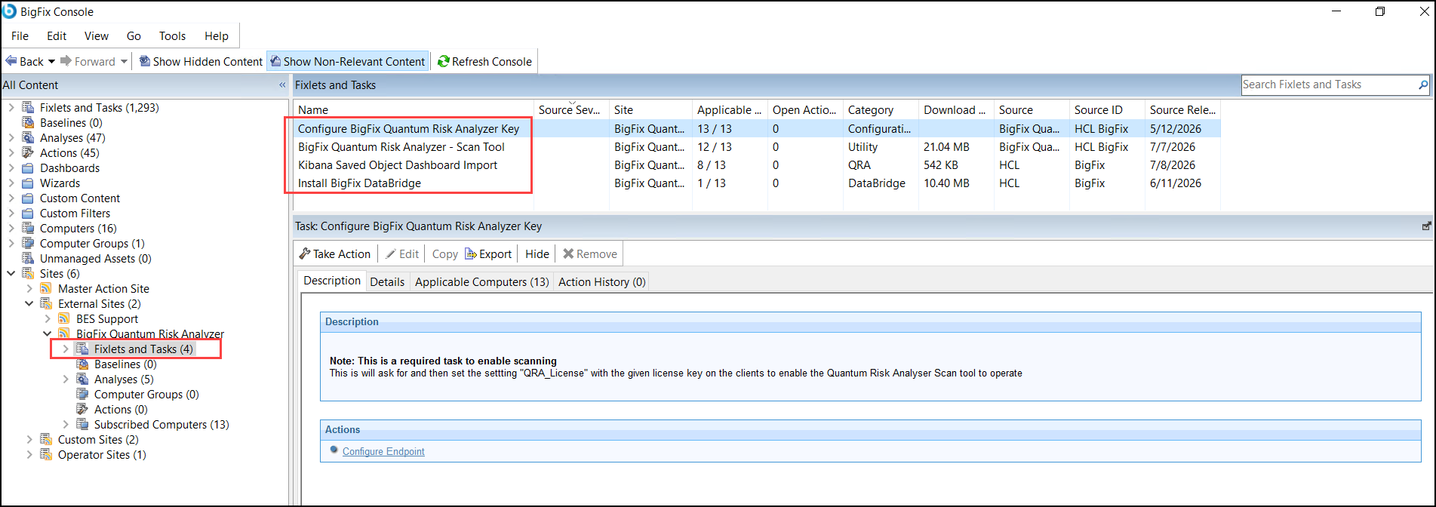The width and height of the screenshot is (1436, 507).
Task: Open the Tools menu
Action: [172, 35]
